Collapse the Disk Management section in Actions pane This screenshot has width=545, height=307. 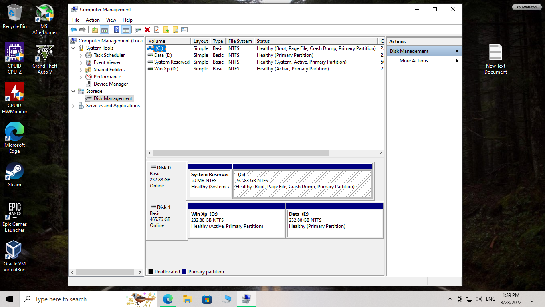(457, 51)
